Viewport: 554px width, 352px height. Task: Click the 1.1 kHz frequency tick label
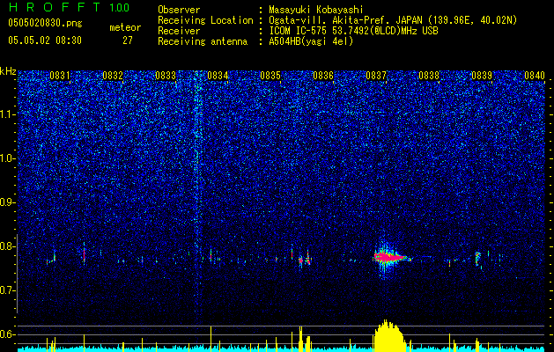click(x=7, y=114)
